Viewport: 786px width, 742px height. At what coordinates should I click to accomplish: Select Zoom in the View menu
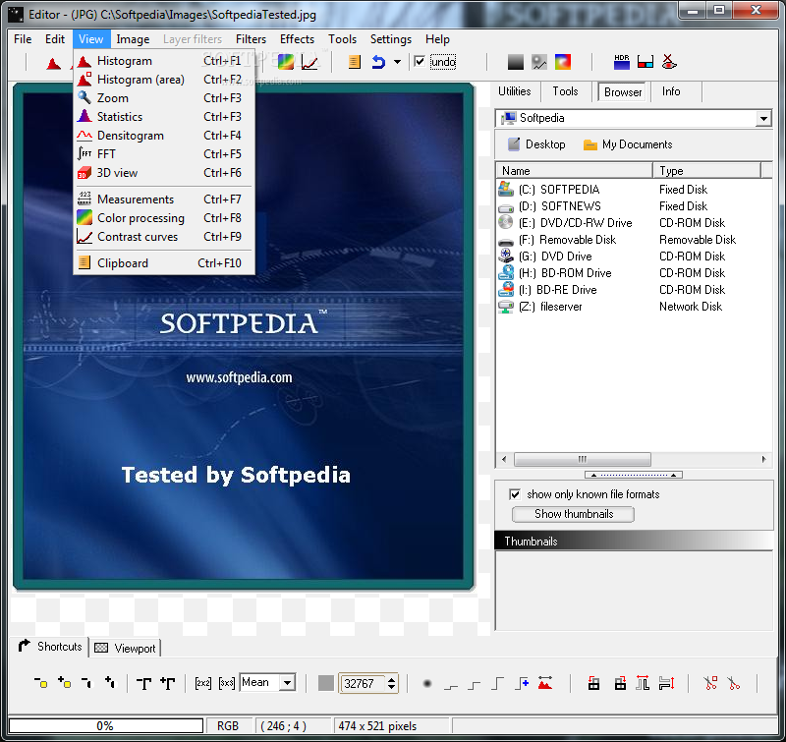point(164,97)
